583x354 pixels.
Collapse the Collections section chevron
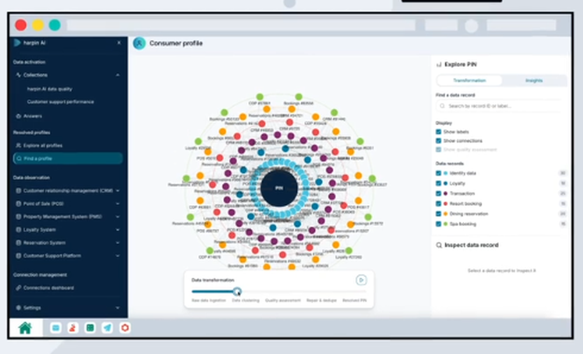point(118,75)
